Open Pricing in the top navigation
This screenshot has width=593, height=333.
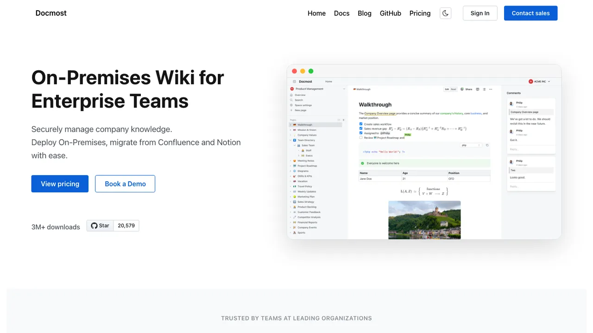(420, 13)
